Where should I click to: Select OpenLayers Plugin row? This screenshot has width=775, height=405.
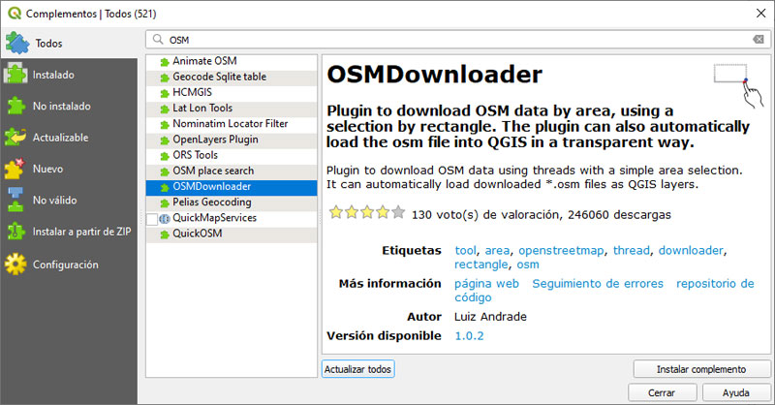point(232,140)
